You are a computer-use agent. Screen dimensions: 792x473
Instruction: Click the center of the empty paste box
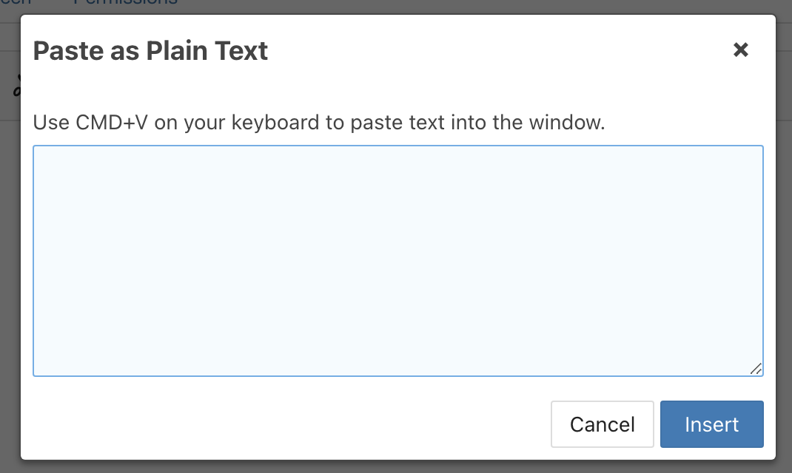pos(397,260)
